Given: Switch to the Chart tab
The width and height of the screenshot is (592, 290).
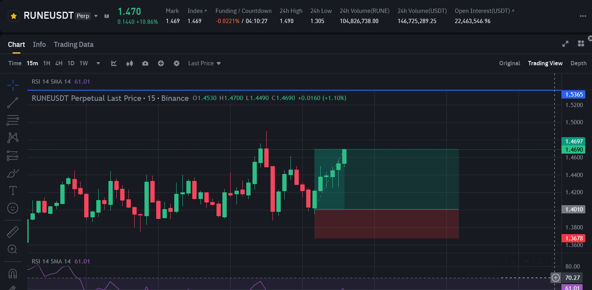Looking at the screenshot, I should coord(16,45).
